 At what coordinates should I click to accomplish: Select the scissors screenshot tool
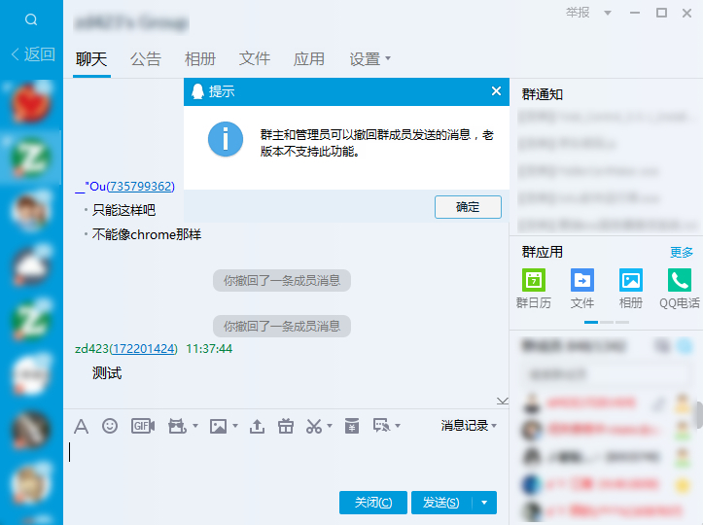click(314, 426)
